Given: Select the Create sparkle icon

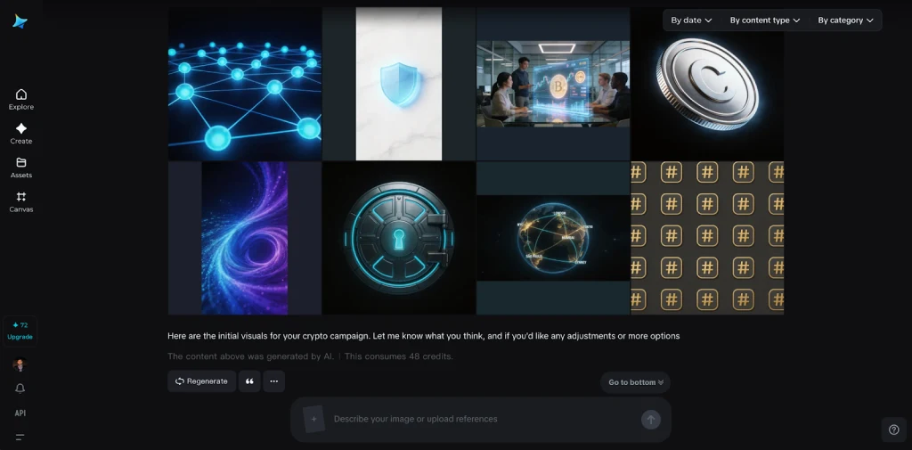Looking at the screenshot, I should tap(21, 128).
